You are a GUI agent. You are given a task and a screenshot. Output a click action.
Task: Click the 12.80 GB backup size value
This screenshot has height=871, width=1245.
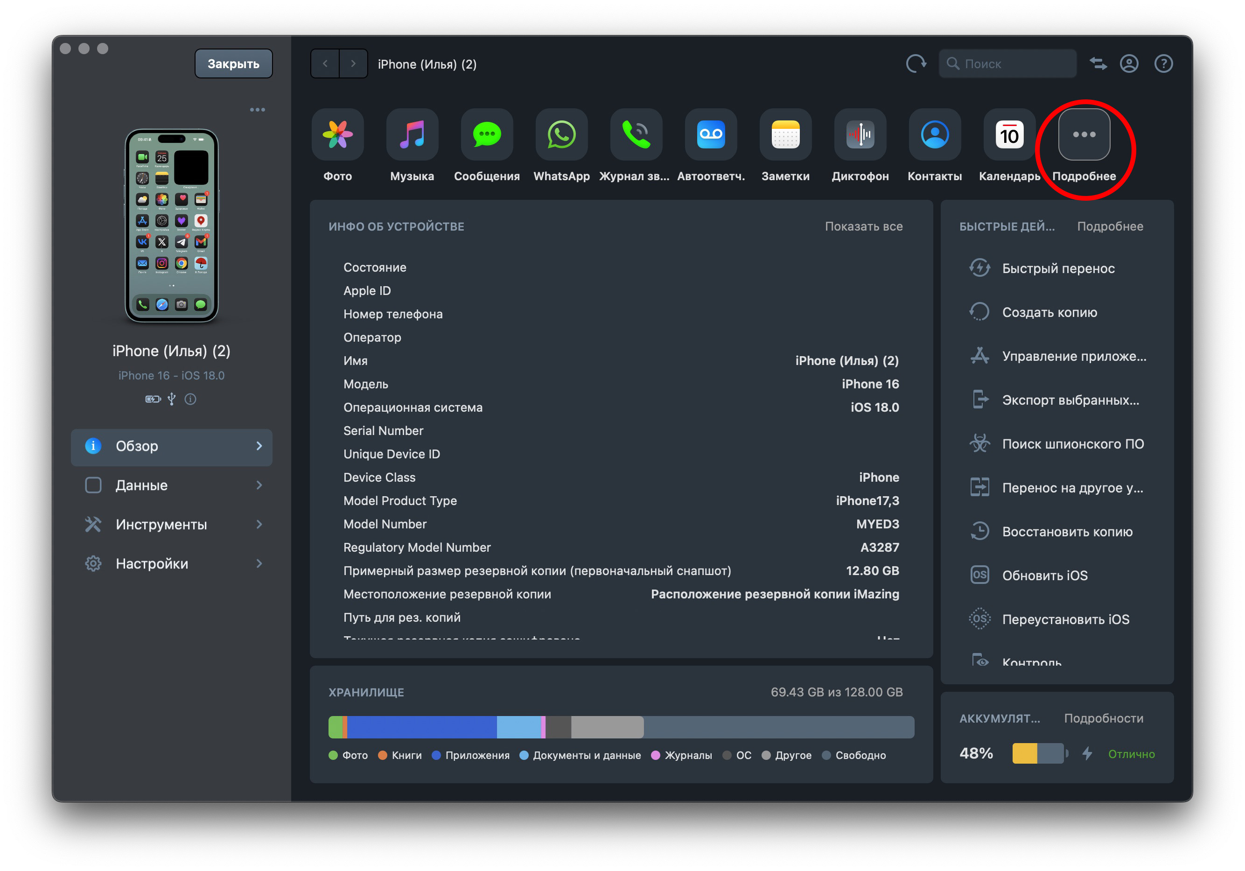872,570
